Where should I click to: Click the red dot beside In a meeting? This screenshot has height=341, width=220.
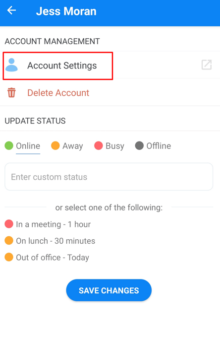9,224
